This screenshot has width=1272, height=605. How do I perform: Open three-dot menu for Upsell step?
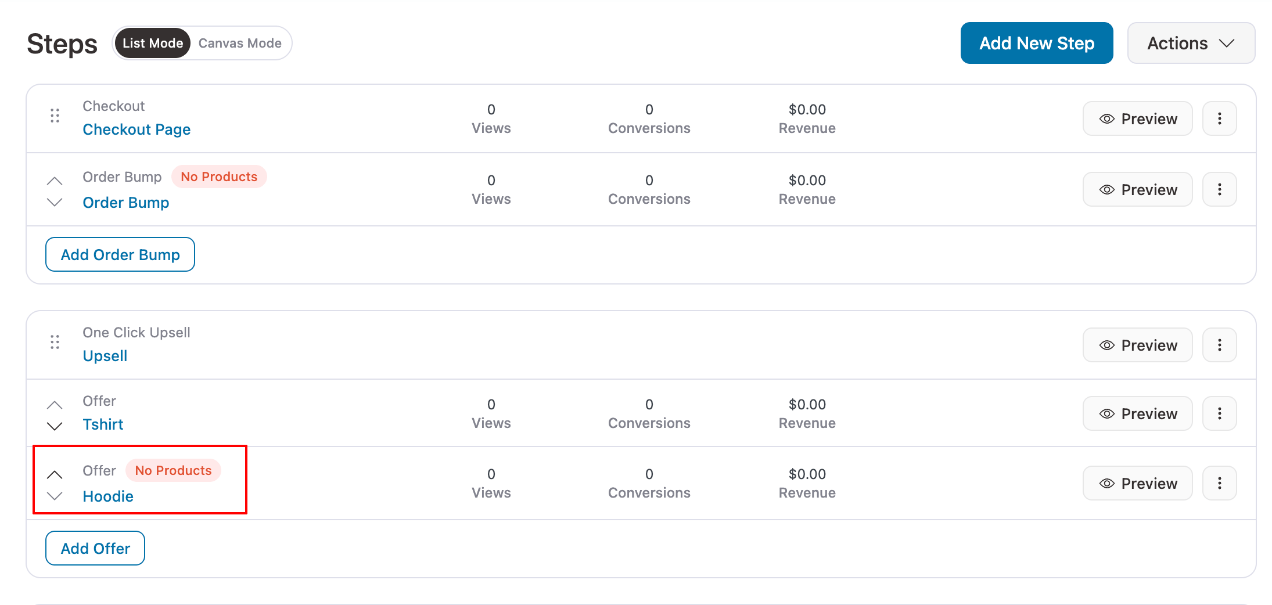(1219, 345)
